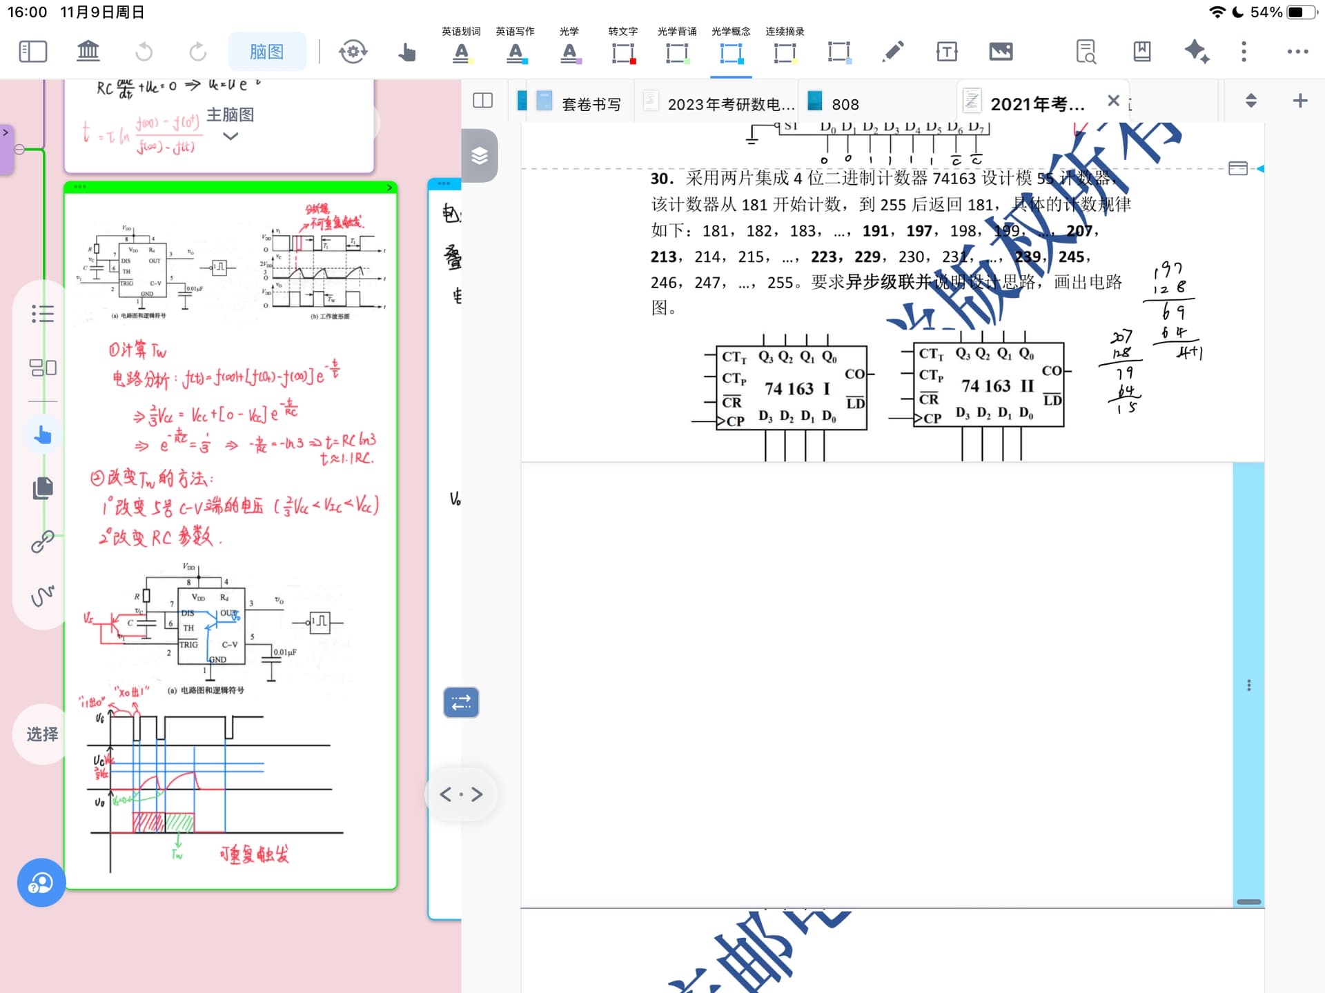The image size is (1325, 993).
Task: Open the layers stack button
Action: click(480, 156)
